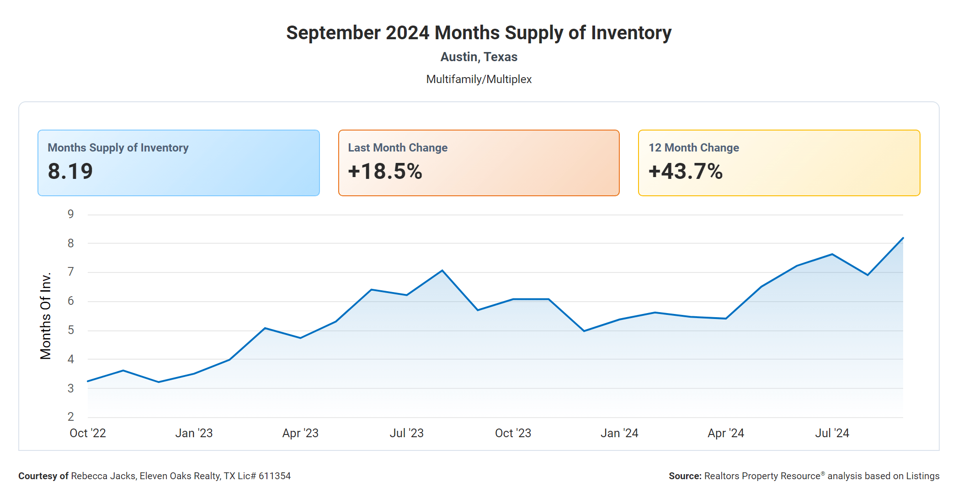Select the Jul '24 x-axis label

click(x=832, y=433)
